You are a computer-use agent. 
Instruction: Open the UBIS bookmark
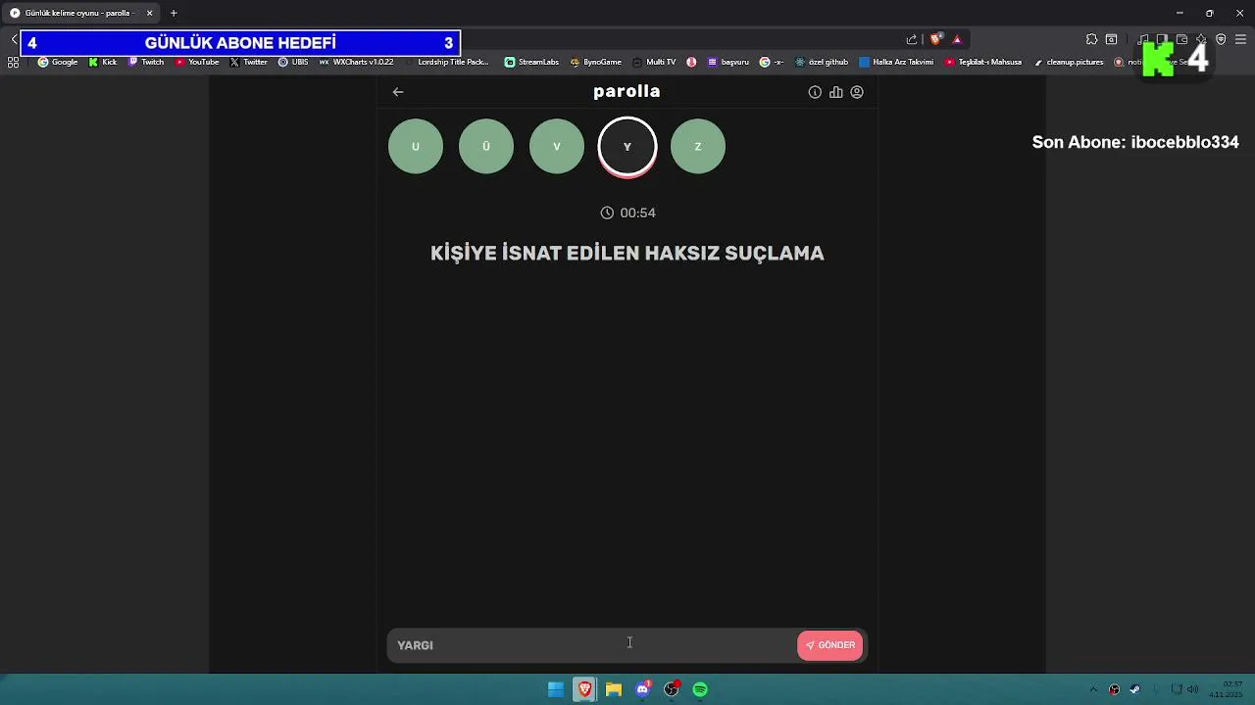tap(293, 62)
